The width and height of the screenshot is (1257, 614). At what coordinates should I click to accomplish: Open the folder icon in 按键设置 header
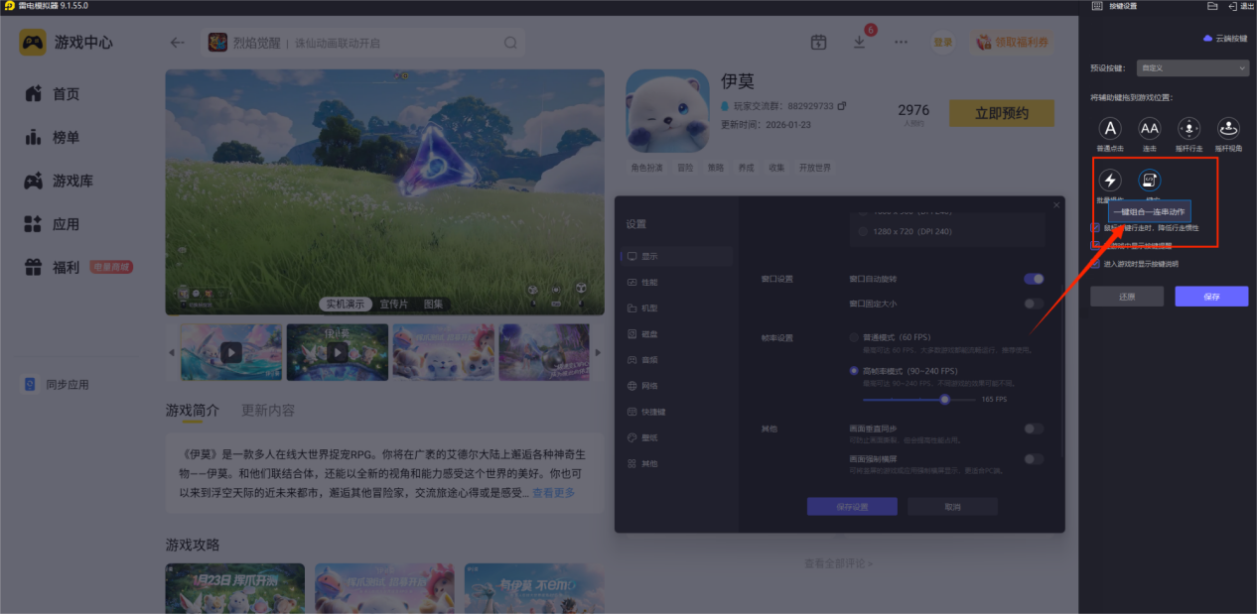[x=1211, y=6]
